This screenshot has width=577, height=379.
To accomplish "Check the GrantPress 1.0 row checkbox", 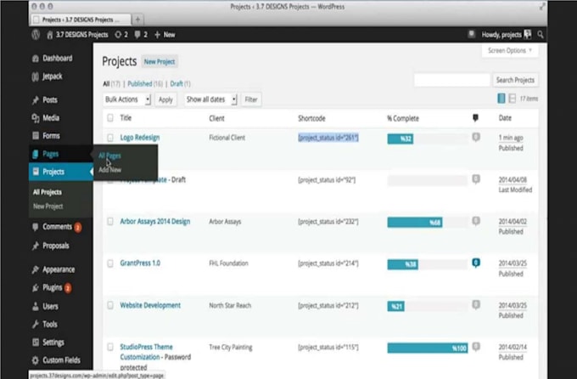I will pos(110,263).
